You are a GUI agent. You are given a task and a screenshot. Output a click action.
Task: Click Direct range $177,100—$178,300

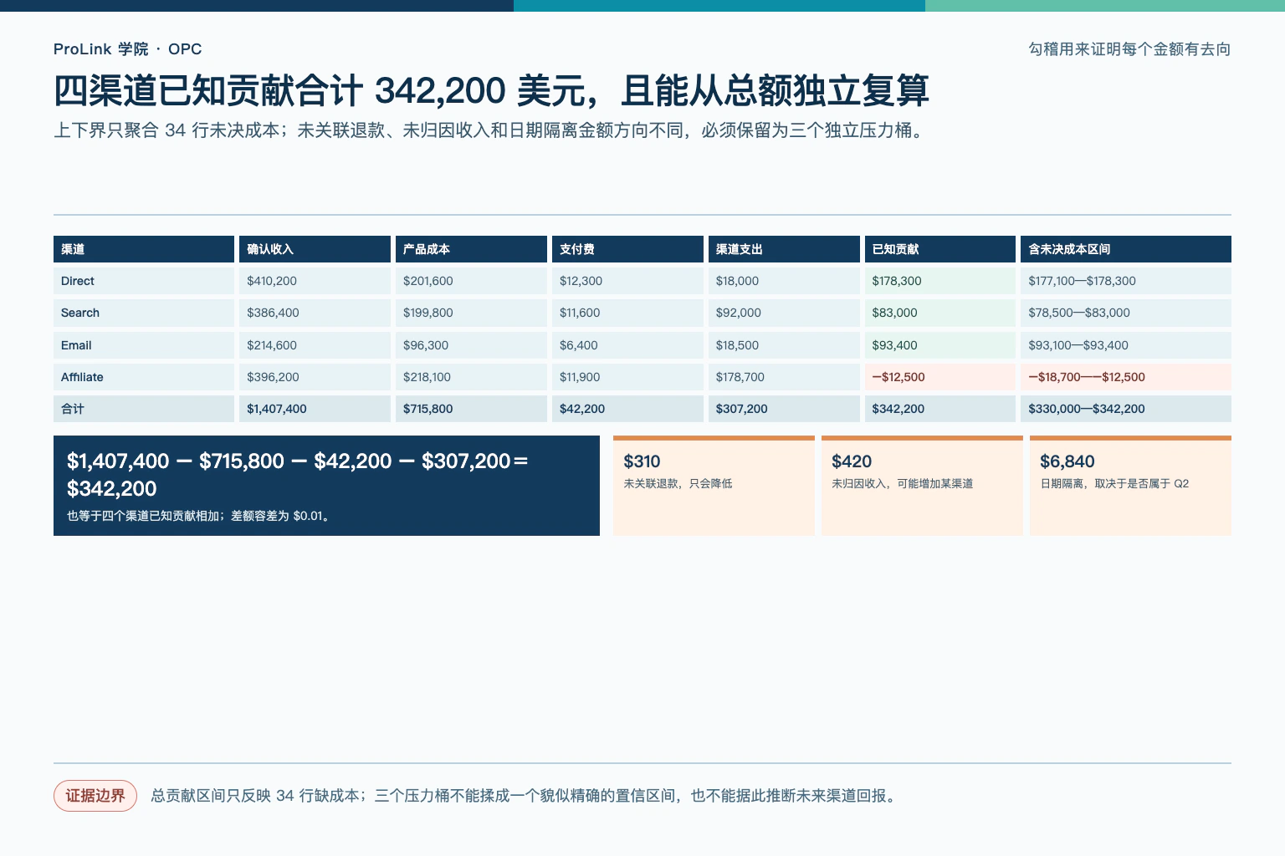point(1126,281)
